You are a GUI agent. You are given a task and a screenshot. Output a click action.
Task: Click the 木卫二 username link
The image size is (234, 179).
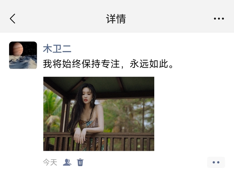57,49
